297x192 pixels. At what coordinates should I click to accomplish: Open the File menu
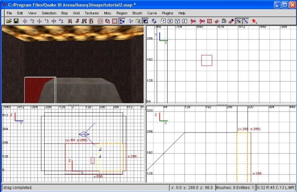click(9, 13)
